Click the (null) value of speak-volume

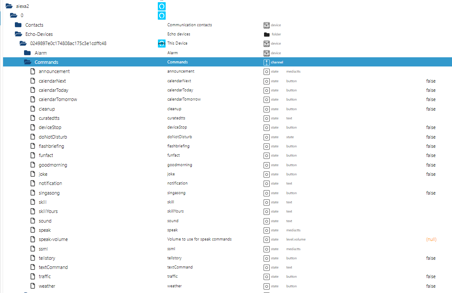tap(431, 239)
